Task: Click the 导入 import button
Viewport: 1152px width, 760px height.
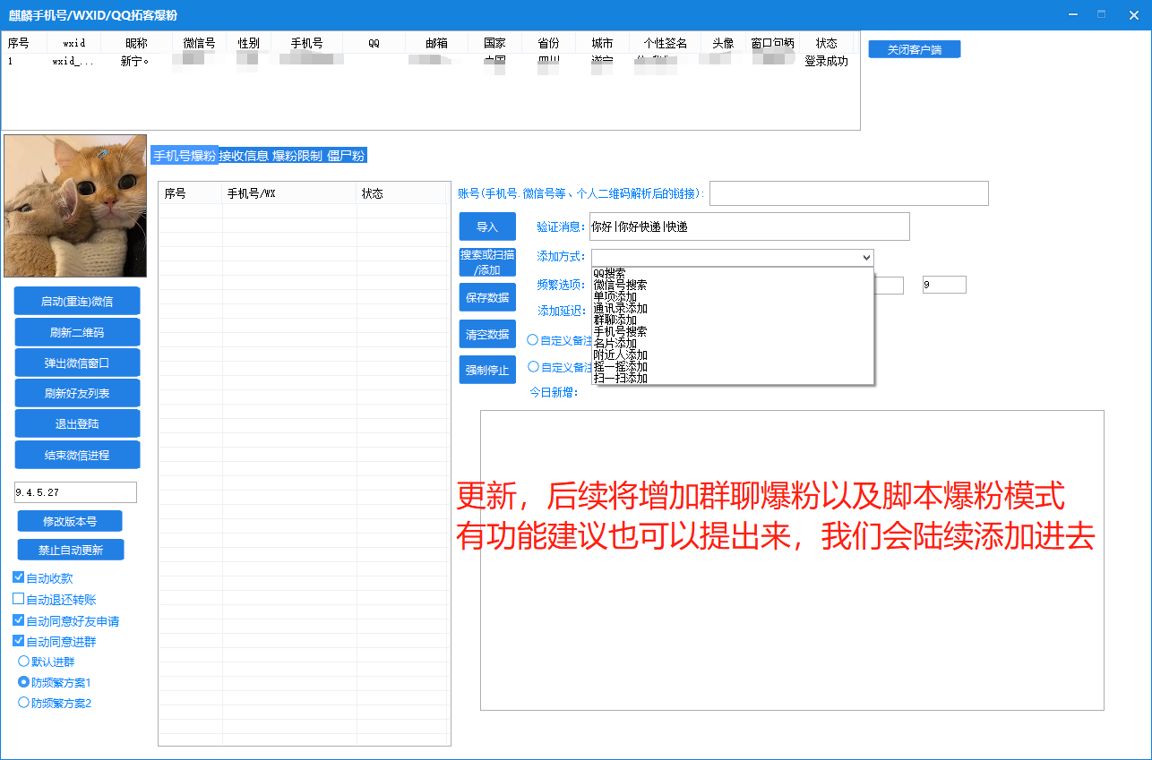Action: pyautogui.click(x=487, y=226)
